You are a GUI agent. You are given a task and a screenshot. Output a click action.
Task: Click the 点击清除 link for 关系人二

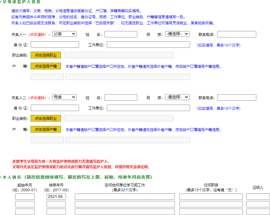38,98
